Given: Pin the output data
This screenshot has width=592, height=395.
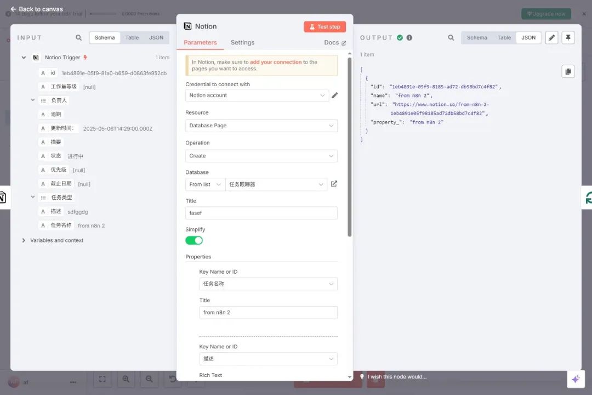Looking at the screenshot, I should tap(568, 37).
